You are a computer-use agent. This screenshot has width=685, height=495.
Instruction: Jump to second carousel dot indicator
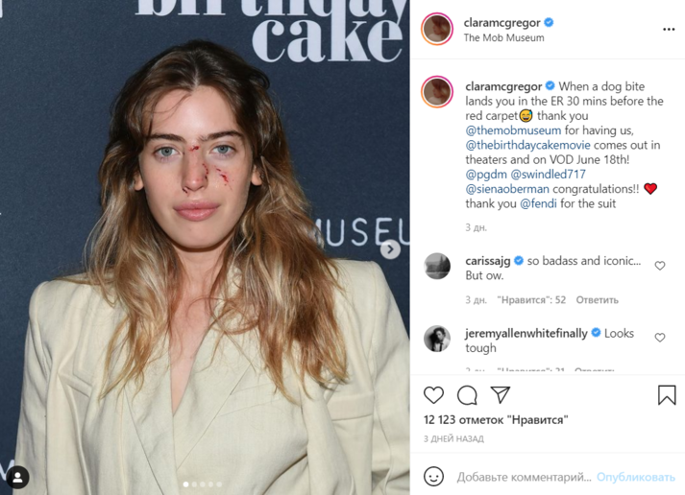pos(194,484)
